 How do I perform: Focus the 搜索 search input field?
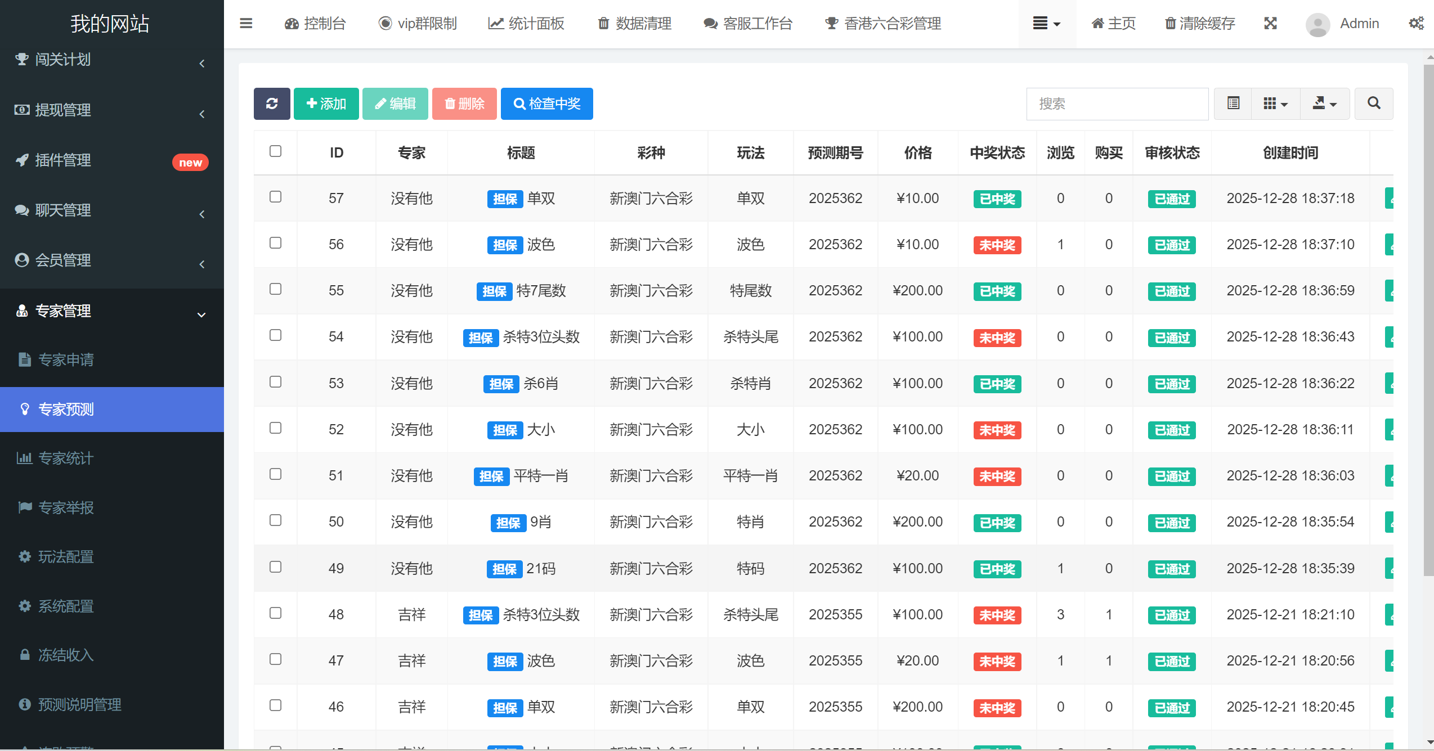(x=1117, y=104)
